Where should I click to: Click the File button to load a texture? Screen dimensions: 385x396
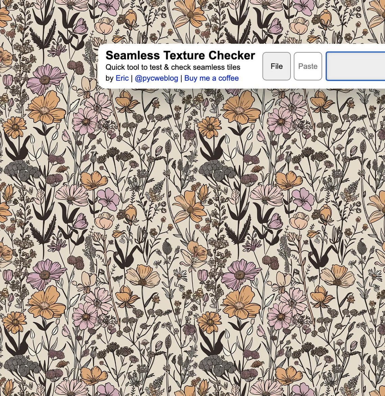[x=276, y=66]
